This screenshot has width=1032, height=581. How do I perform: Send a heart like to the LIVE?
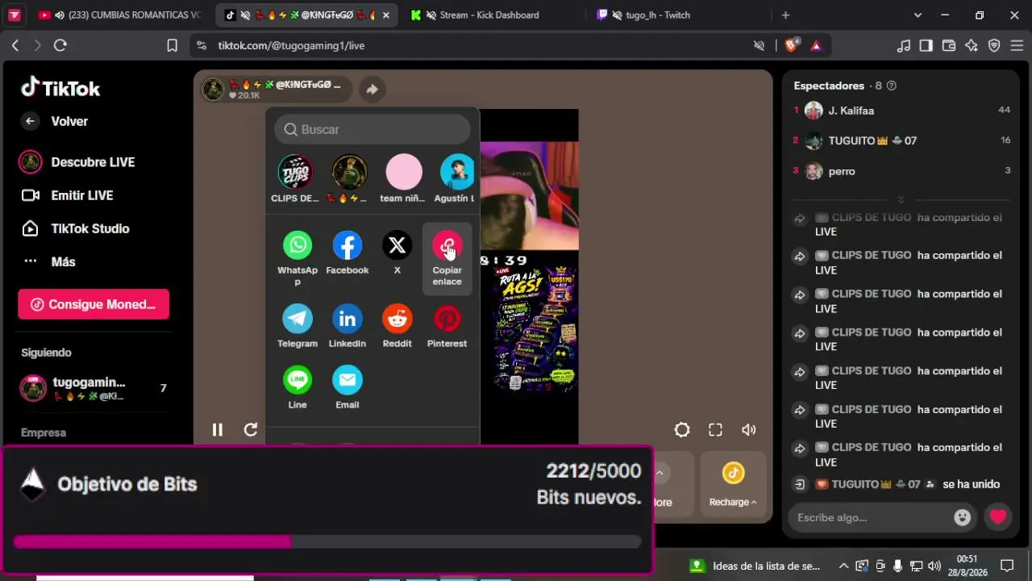click(x=998, y=517)
